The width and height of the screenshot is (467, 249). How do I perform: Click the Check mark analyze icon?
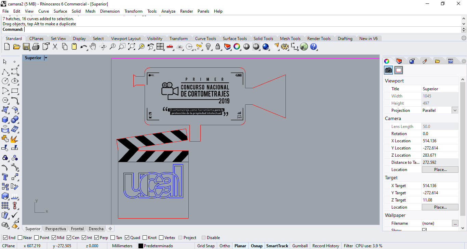[x=15, y=215]
